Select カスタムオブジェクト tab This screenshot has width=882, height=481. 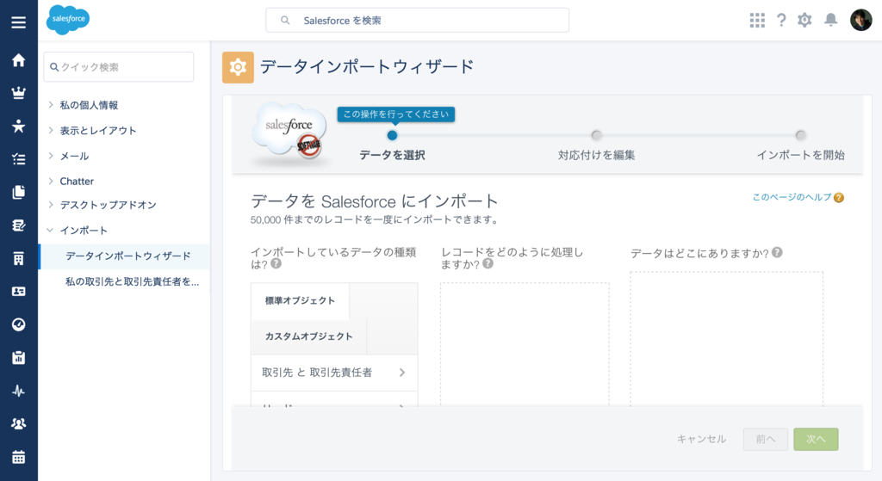[309, 336]
